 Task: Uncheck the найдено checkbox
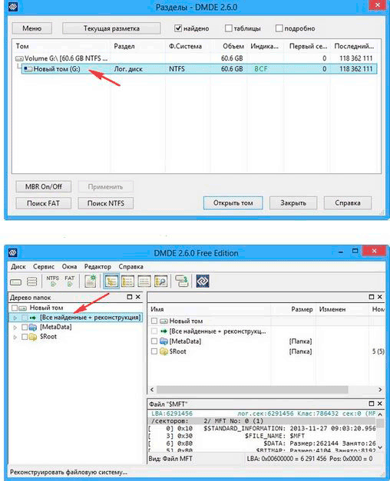(x=178, y=28)
